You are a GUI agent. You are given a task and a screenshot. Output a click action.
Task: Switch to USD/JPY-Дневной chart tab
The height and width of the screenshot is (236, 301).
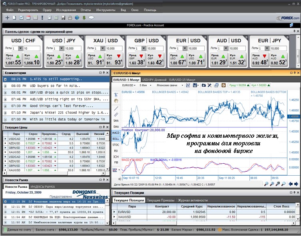coord(154,80)
